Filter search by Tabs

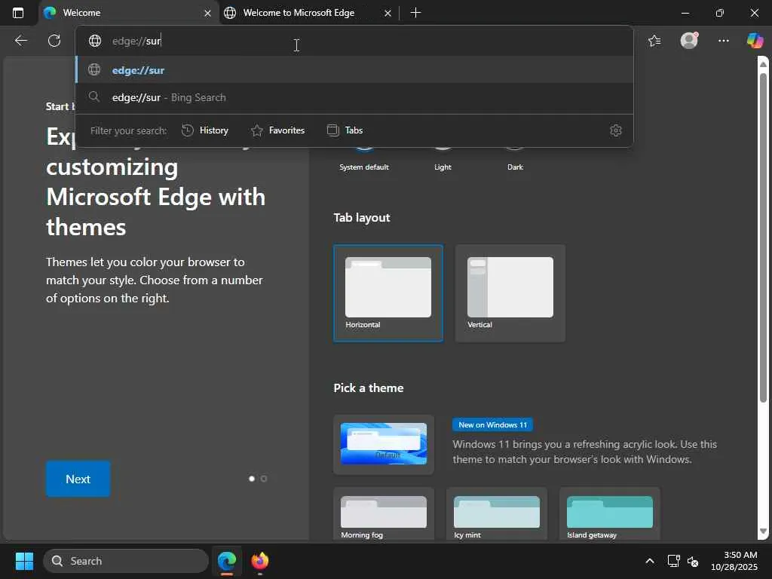click(x=345, y=130)
